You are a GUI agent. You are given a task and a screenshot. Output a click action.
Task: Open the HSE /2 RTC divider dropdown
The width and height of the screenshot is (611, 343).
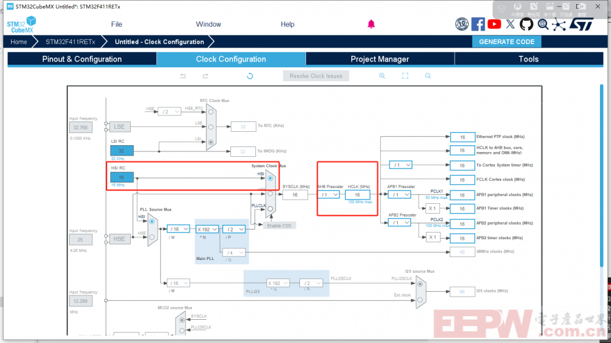169,112
